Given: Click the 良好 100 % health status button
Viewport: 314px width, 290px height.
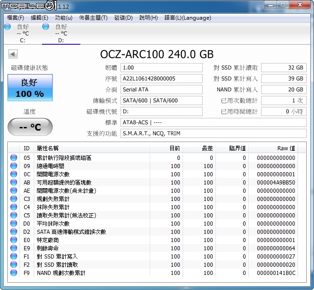Looking at the screenshot, I should pos(30,88).
